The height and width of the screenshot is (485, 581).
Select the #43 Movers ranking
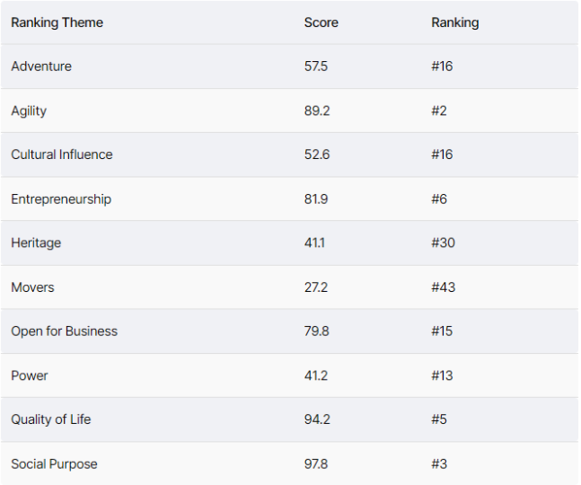pyautogui.click(x=444, y=287)
